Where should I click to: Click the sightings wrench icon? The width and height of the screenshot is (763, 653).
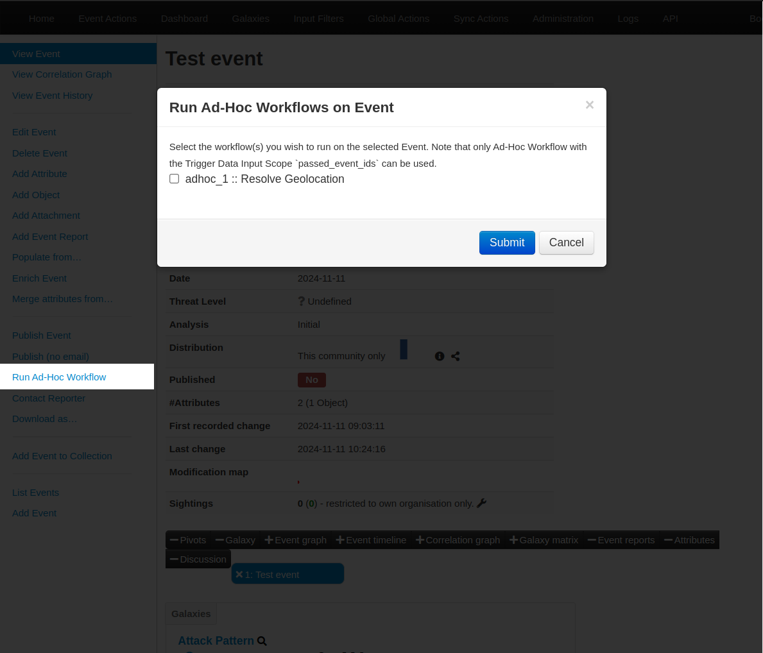tap(482, 504)
